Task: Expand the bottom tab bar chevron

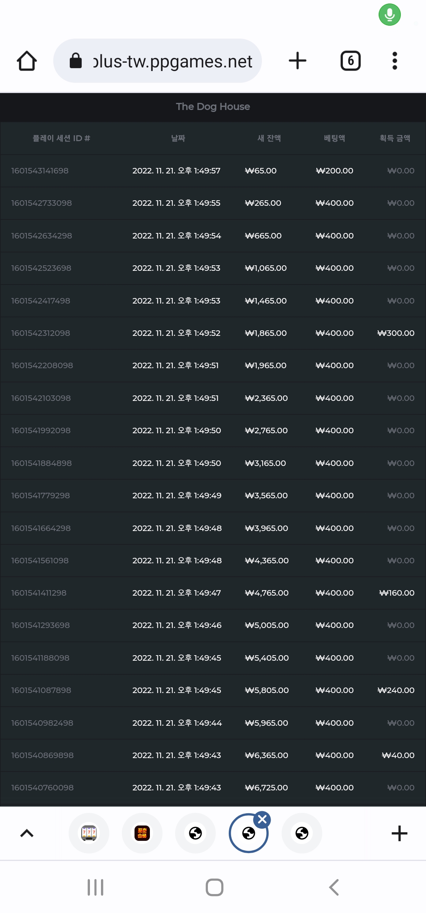Action: (27, 833)
